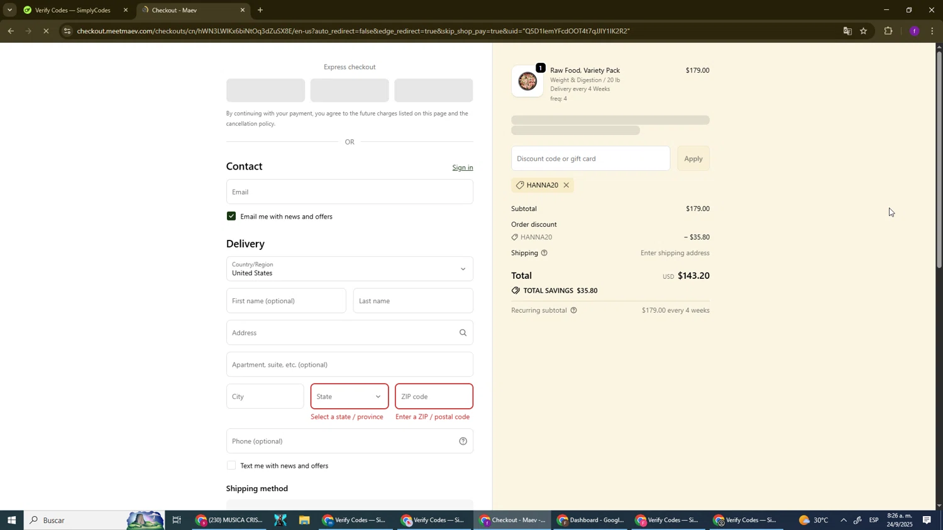Open weather widget showing 30°C

[814, 520]
